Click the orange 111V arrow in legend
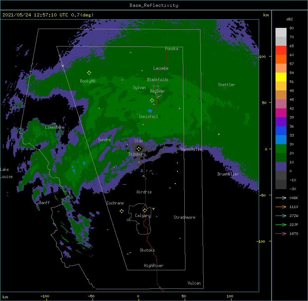The height and width of the screenshot is (301, 308). [281, 207]
